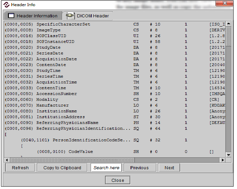The width and height of the screenshot is (237, 189).
Task: Select the SeriesTime entry
Action: 115,76
